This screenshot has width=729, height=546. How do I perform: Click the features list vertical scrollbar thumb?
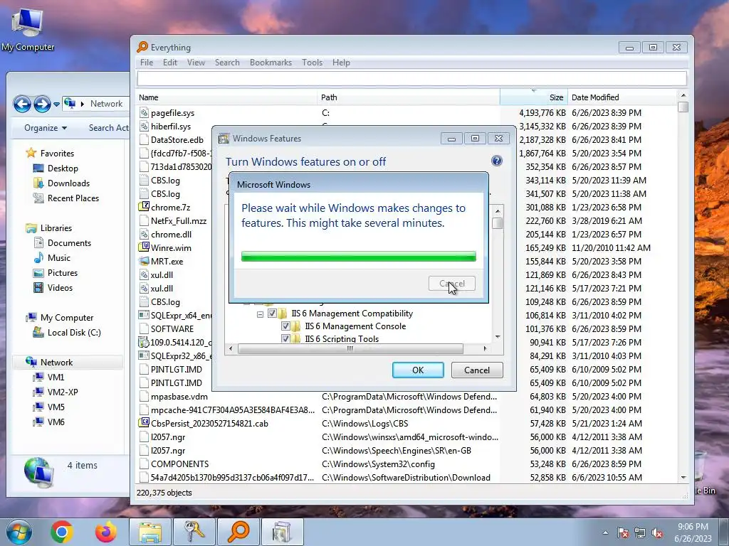[x=497, y=224]
